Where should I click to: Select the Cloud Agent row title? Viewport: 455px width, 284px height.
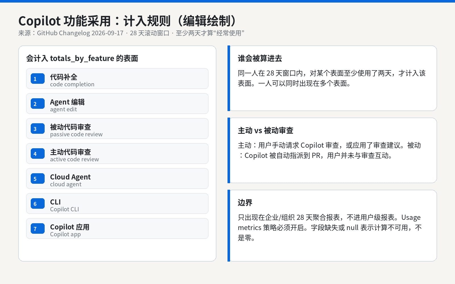(70, 177)
